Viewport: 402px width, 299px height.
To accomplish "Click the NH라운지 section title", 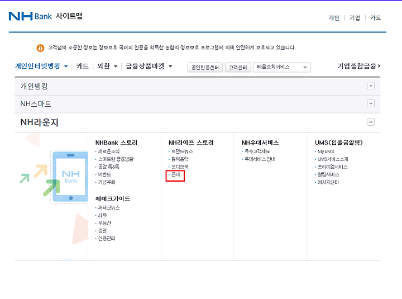I will 40,122.
